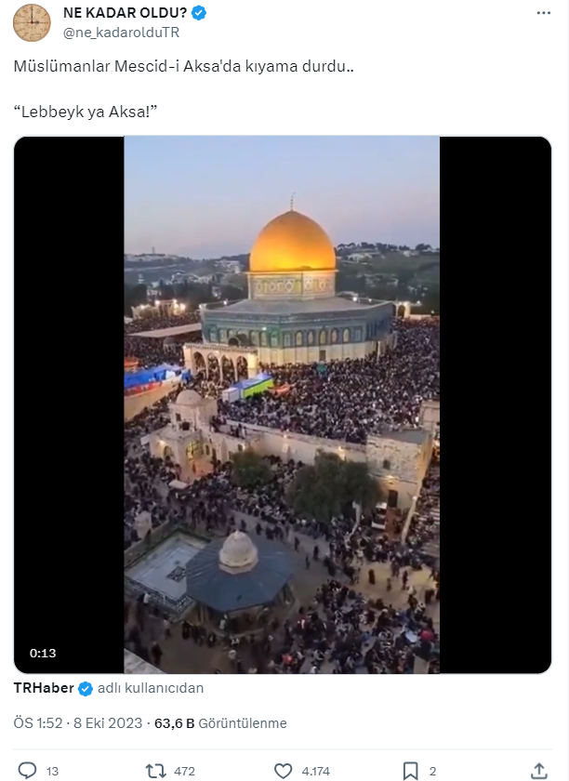
Task: Click the retweet arrows icon
Action: tap(155, 771)
